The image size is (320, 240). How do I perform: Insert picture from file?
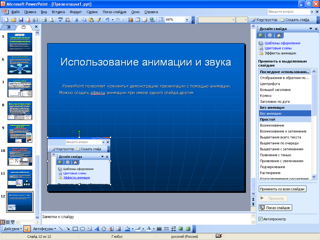[x=118, y=229]
